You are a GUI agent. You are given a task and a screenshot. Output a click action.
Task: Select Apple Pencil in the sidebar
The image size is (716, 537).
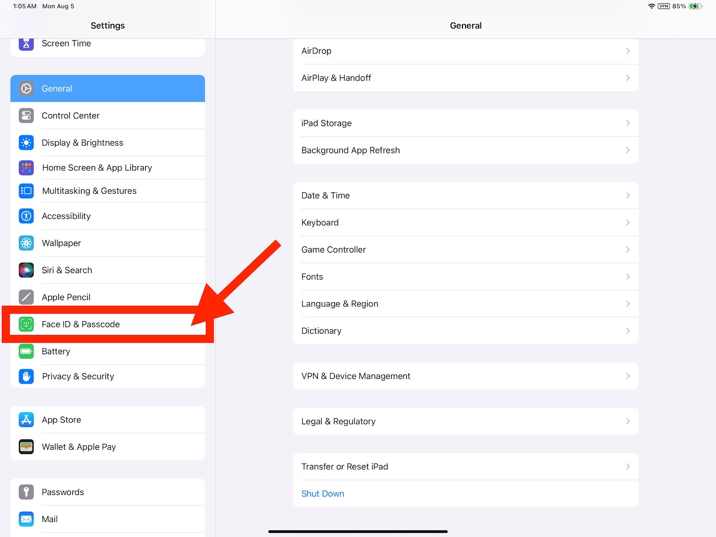107,297
